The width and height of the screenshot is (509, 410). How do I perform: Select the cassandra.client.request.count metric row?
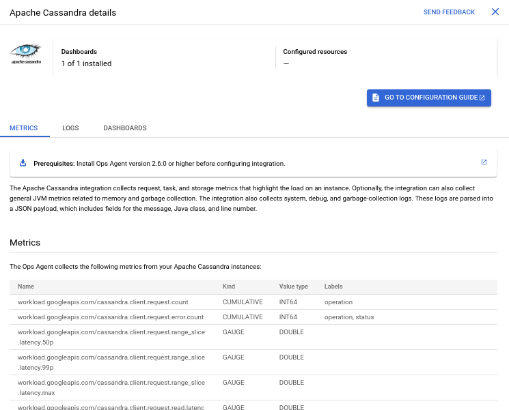pyautogui.click(x=102, y=302)
